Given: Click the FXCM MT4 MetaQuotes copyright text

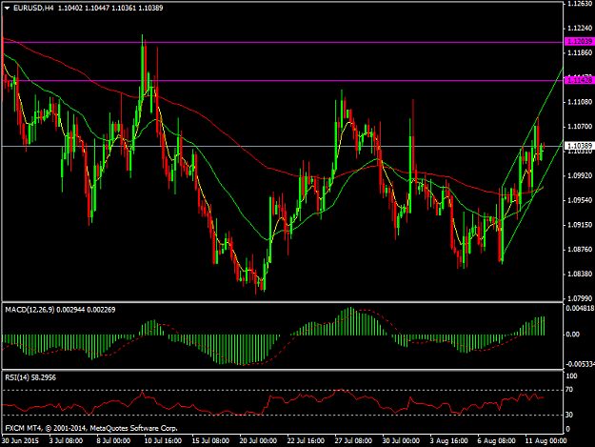Looking at the screenshot, I should click(91, 428).
